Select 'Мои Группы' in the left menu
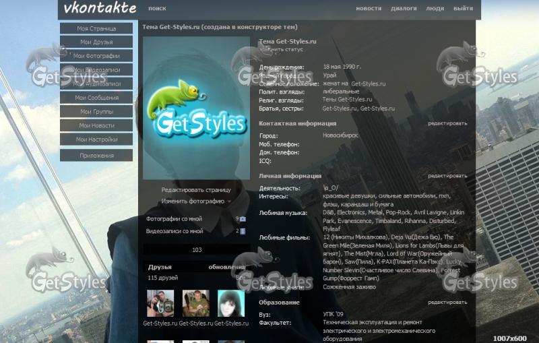 (96, 112)
